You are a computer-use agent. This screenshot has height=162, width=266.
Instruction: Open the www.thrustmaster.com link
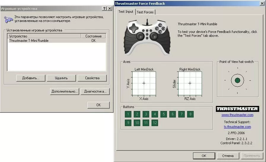(237, 115)
